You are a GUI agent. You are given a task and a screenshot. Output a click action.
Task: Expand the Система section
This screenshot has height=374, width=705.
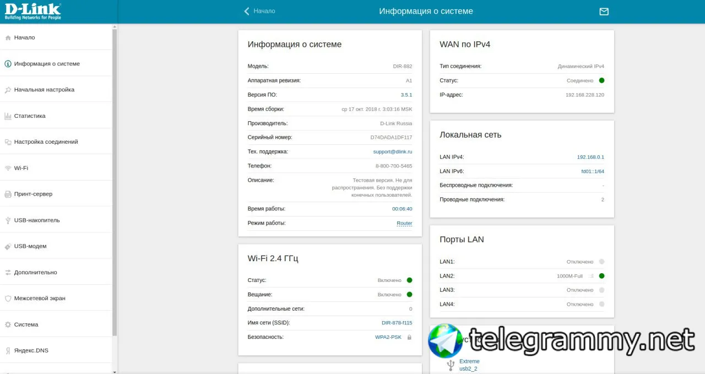pyautogui.click(x=56, y=324)
